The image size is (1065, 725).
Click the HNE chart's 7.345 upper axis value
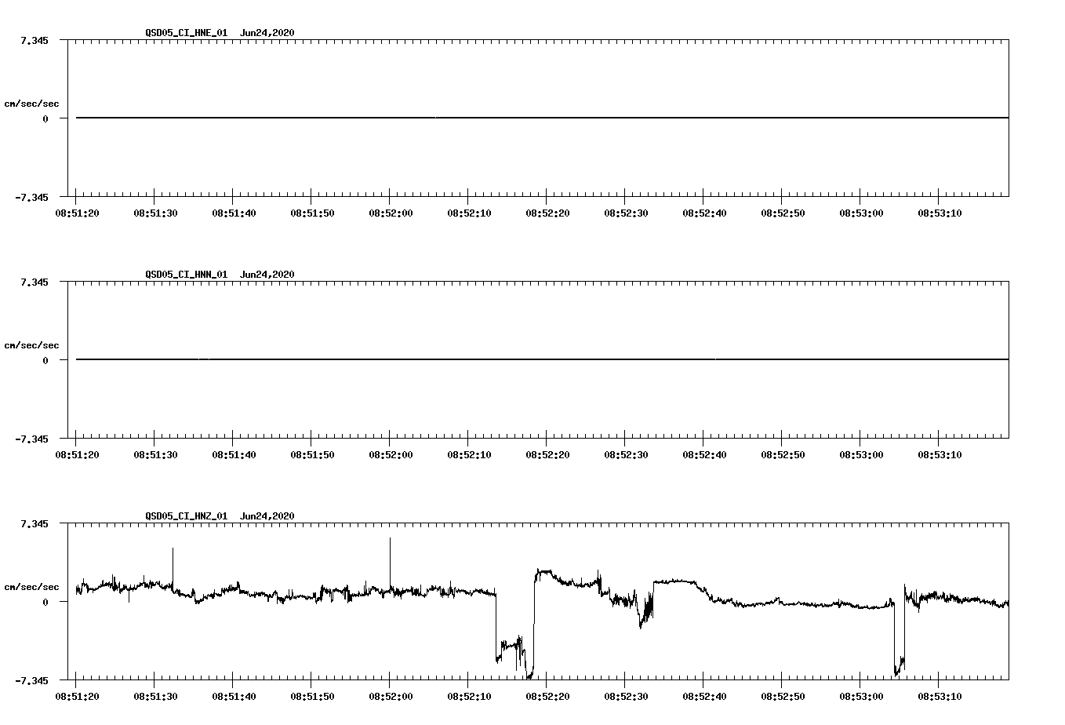35,40
